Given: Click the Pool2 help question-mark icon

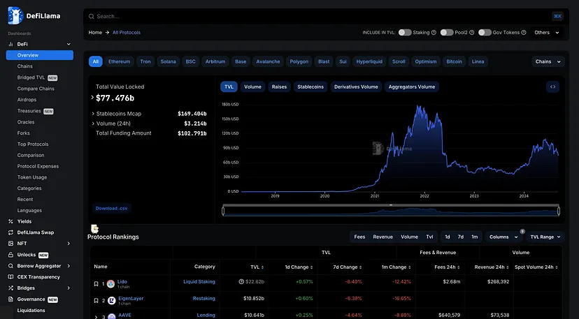Looking at the screenshot, I should pos(472,33).
